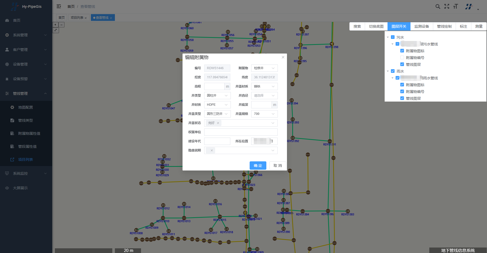Expand the 系统管理 sidebar menu
Screen dimensions: 487x253
point(26,35)
